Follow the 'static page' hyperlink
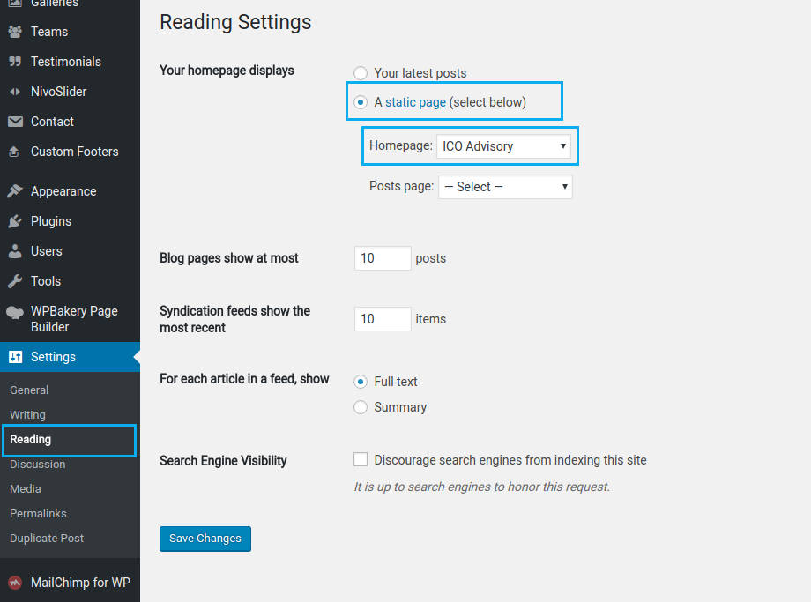Viewport: 811px width, 602px height. (x=415, y=102)
